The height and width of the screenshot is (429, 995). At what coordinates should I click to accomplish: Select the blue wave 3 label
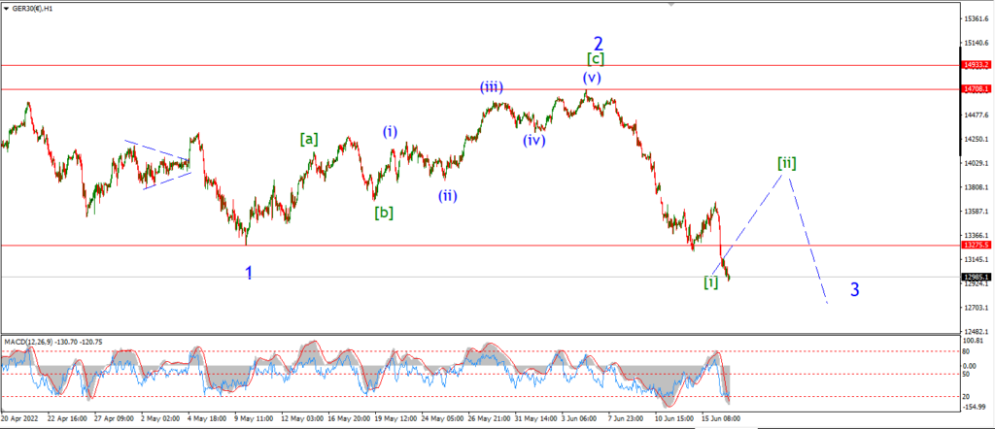(x=855, y=289)
